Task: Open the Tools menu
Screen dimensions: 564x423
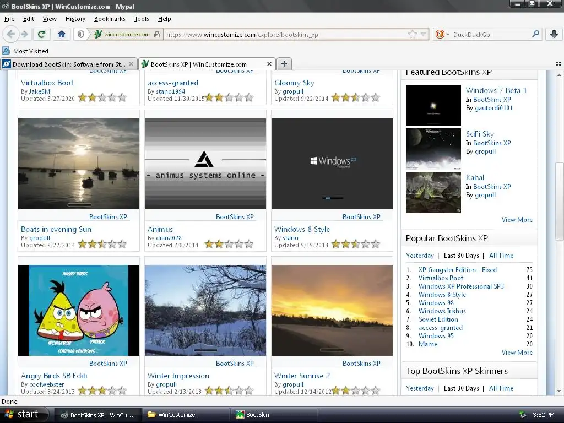Action: (x=142, y=19)
